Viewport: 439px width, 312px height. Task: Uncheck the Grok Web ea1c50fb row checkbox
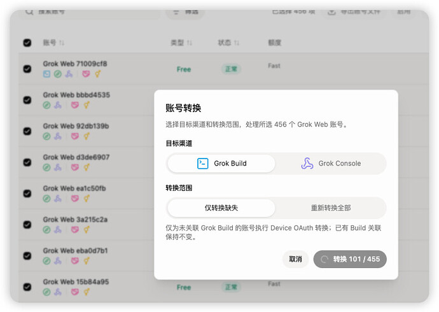pos(27,194)
